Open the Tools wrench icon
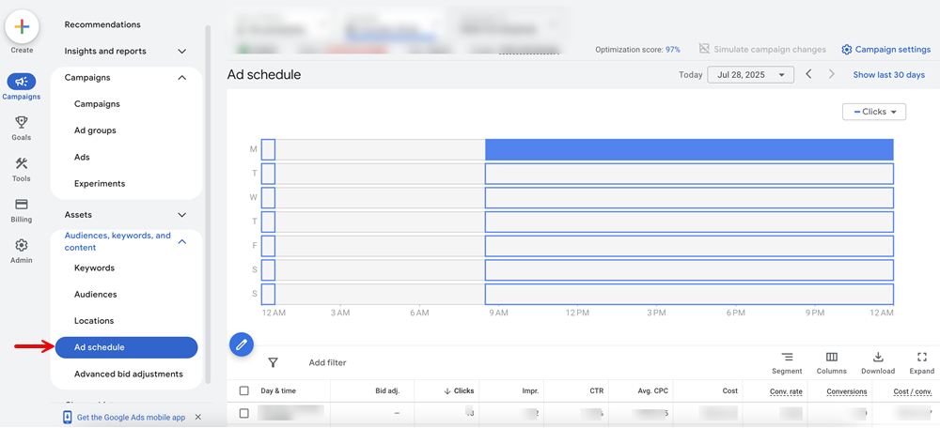 click(x=22, y=163)
